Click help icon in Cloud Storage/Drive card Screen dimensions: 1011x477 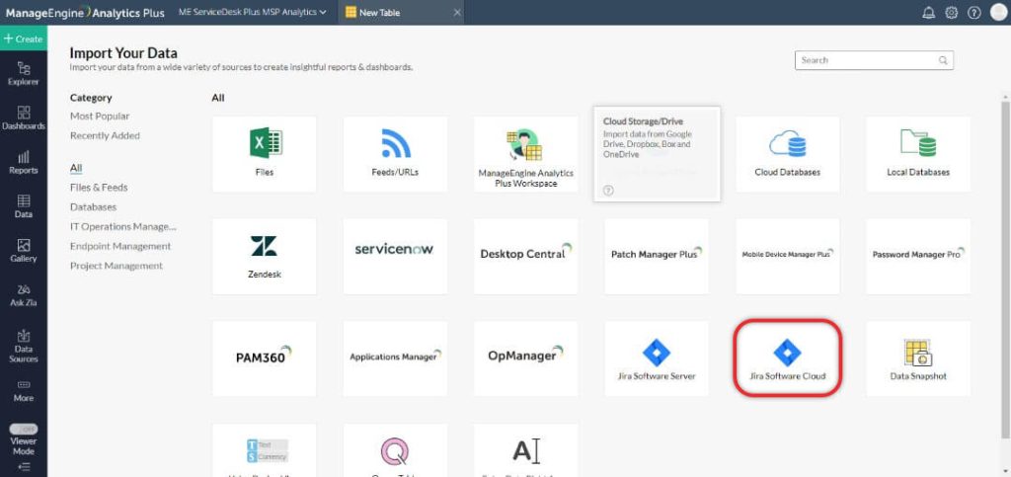point(608,191)
